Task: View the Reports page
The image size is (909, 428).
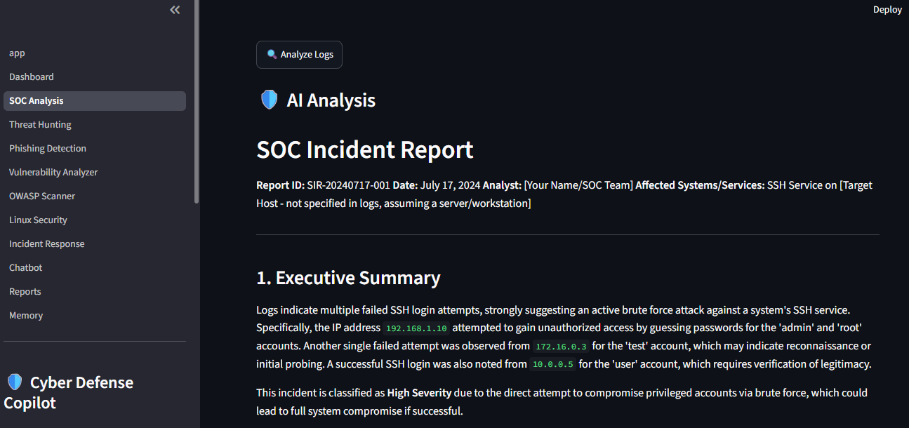Action: pos(95,292)
